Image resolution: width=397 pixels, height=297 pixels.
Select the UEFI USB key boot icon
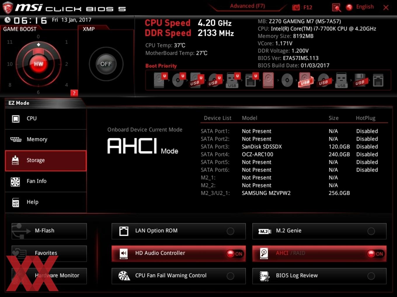point(233,80)
